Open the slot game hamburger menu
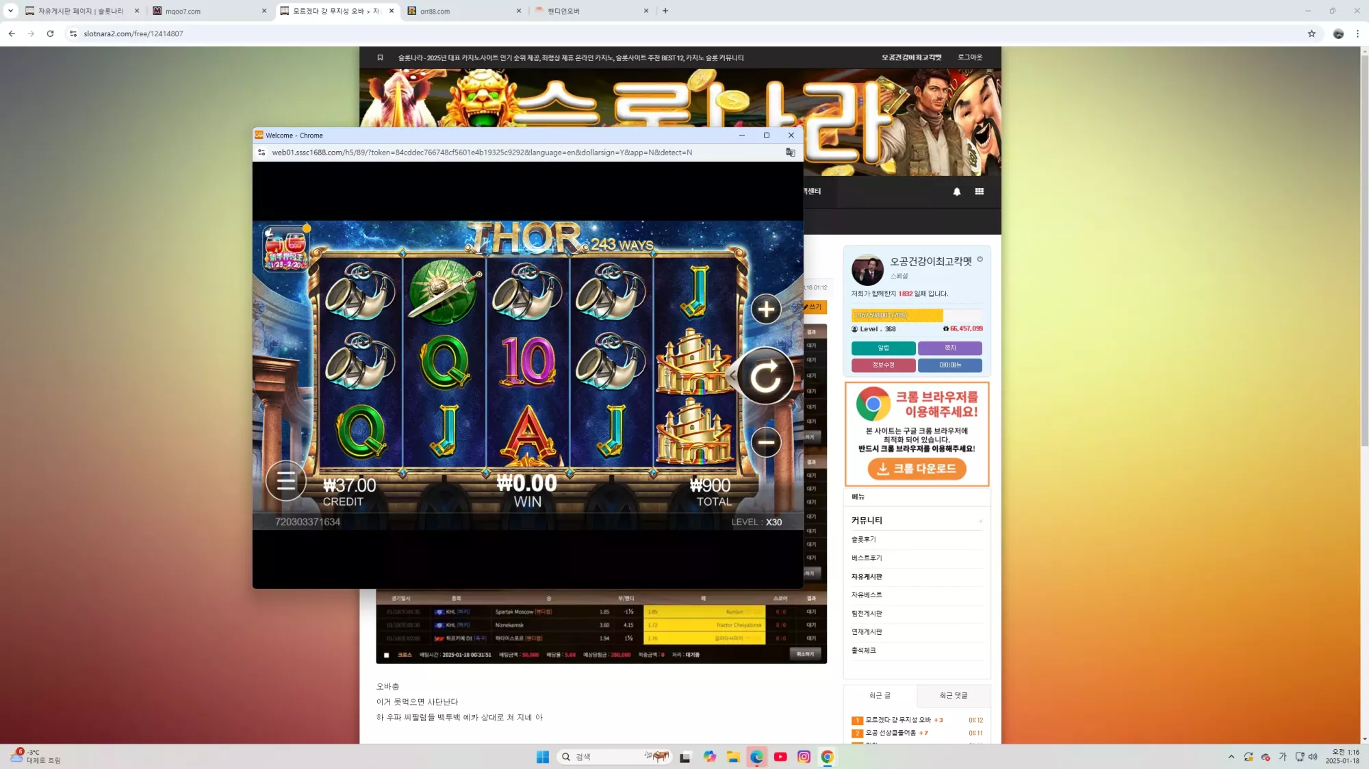The width and height of the screenshot is (1369, 769). (286, 481)
